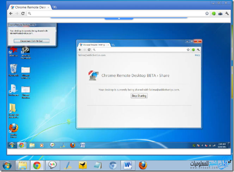Click green extension icon in remote Chrome
Viewport: 234px width, 172px height.
tap(193, 50)
